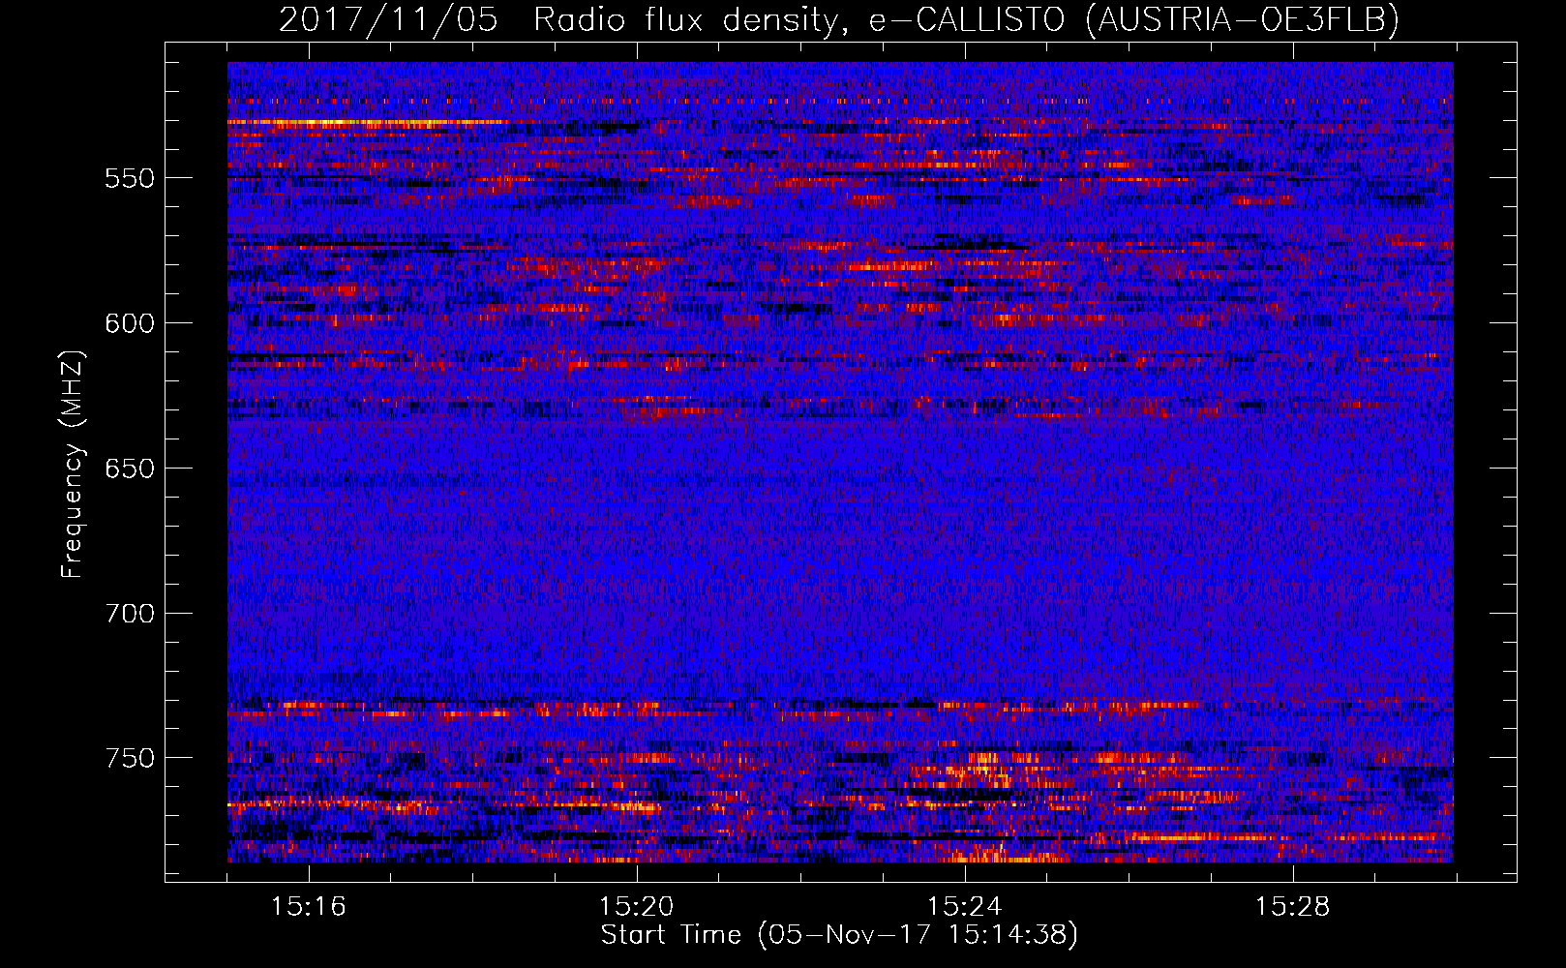Click the 600 frequency axis label
1566x968 pixels.
click(x=130, y=324)
